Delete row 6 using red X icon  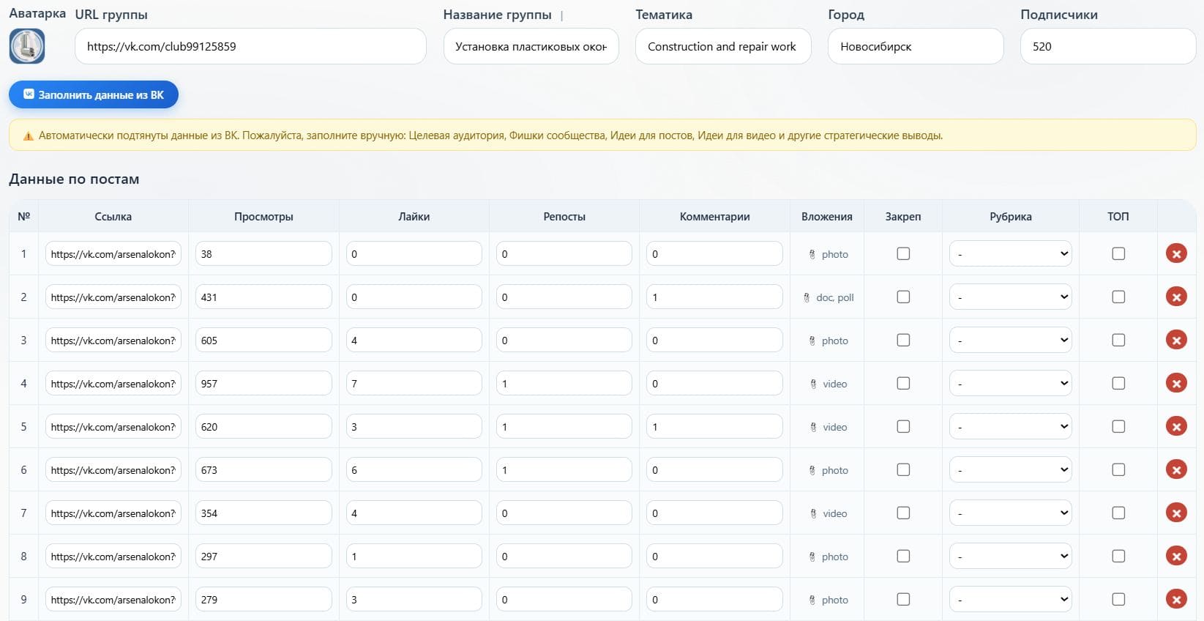[1176, 470]
